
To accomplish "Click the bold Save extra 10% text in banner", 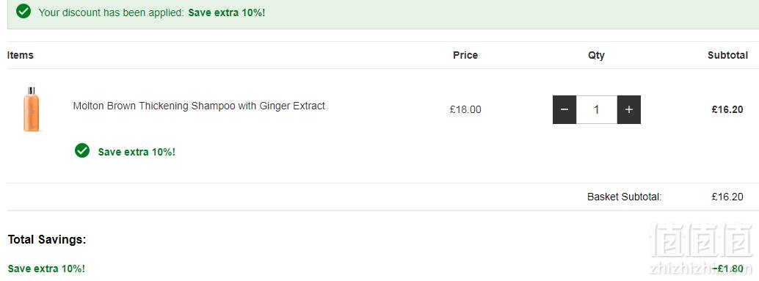I will tap(227, 12).
